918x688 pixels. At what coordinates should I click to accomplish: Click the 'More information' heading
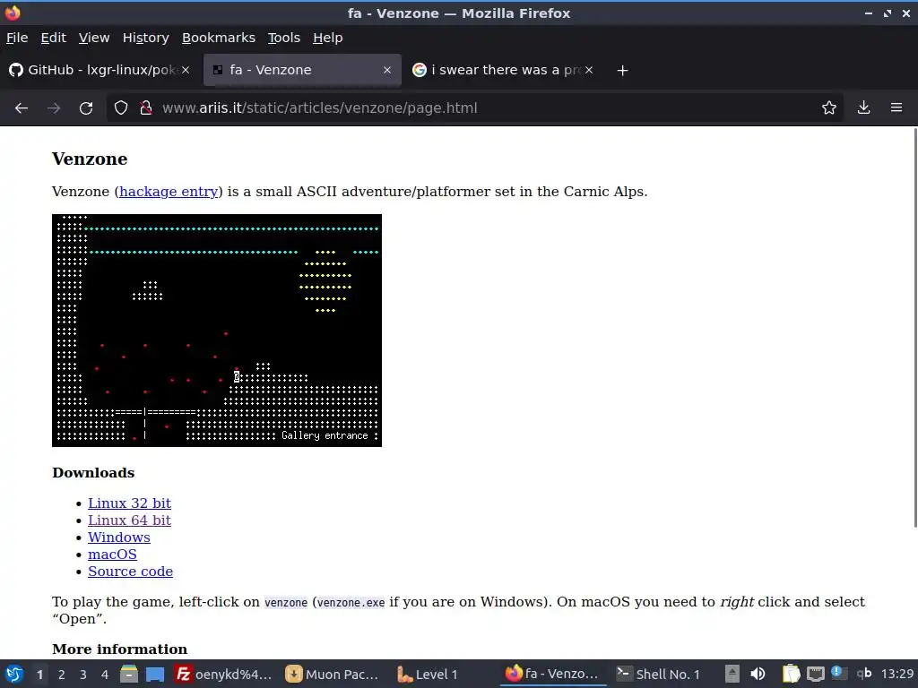119,649
